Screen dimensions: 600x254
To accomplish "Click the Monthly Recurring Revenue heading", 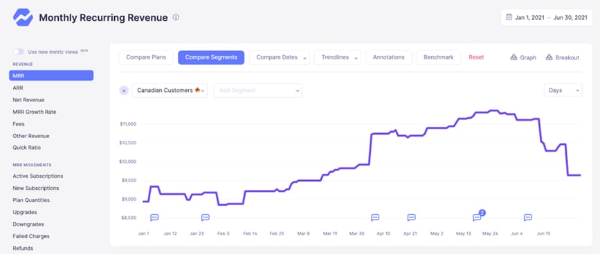I will pyautogui.click(x=103, y=17).
